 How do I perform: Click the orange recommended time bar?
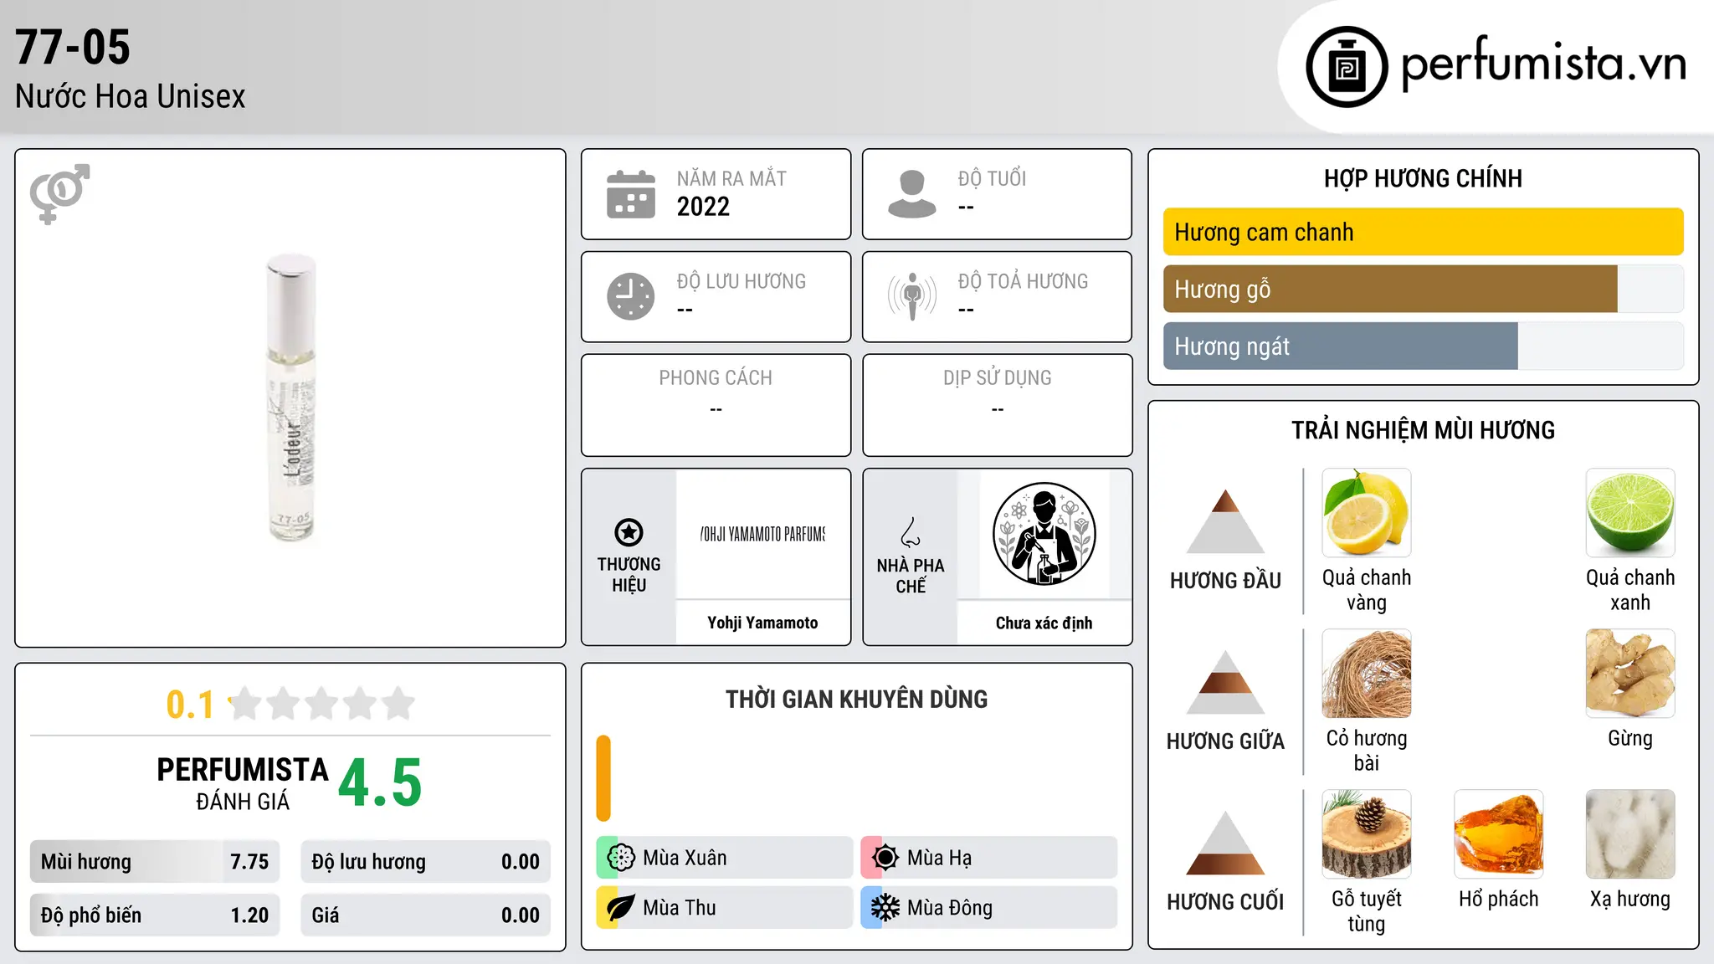[x=603, y=778]
